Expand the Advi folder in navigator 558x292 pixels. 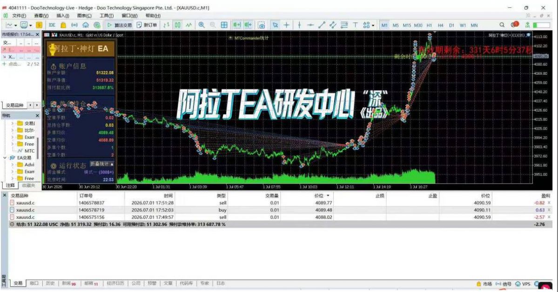tap(13, 165)
